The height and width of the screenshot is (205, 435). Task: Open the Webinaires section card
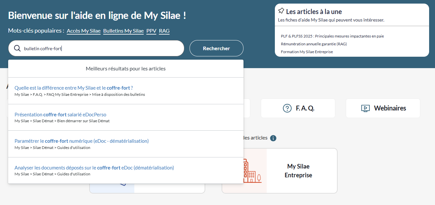click(x=383, y=108)
